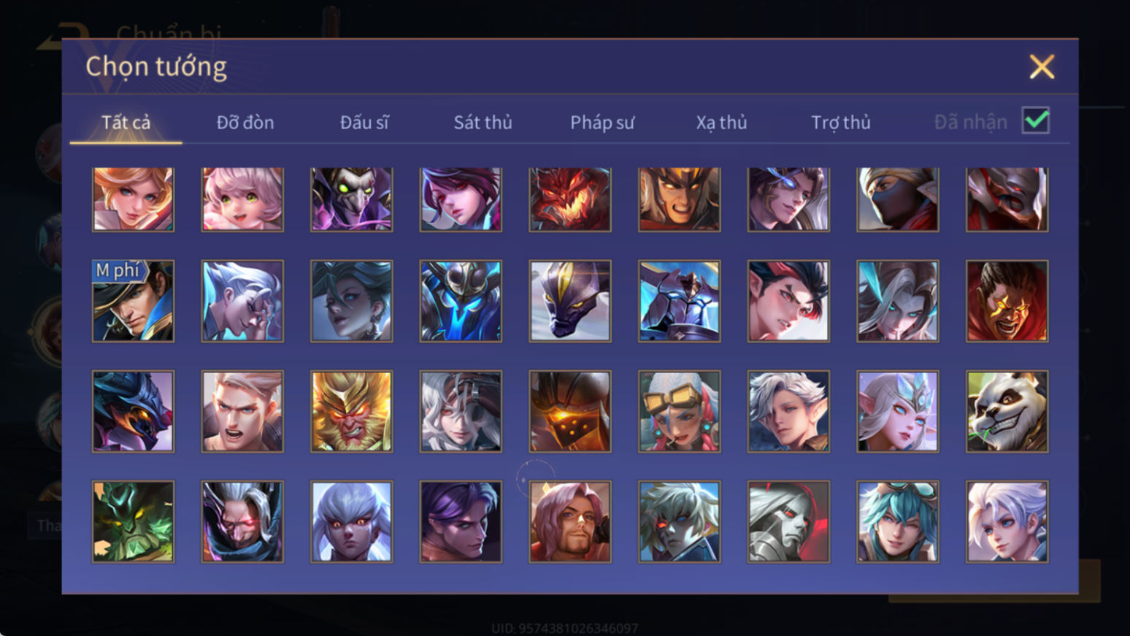1130x636 pixels.
Task: Select the goggles-wearing girl hero
Action: 679,411
